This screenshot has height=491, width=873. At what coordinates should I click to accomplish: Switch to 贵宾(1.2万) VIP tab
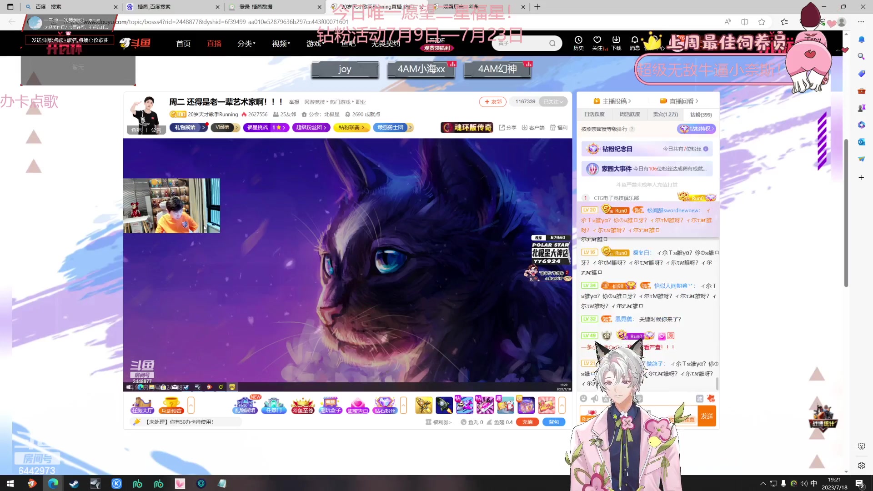665,115
